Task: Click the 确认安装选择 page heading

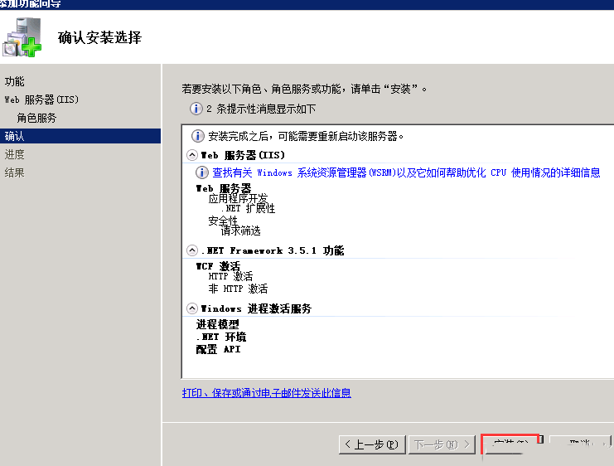Action: click(x=100, y=37)
